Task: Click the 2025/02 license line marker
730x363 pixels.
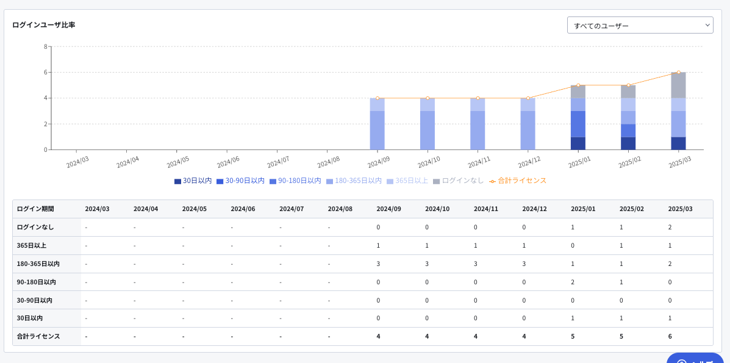Action: pos(628,85)
